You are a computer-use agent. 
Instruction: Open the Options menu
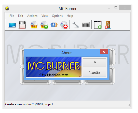pos(57,16)
